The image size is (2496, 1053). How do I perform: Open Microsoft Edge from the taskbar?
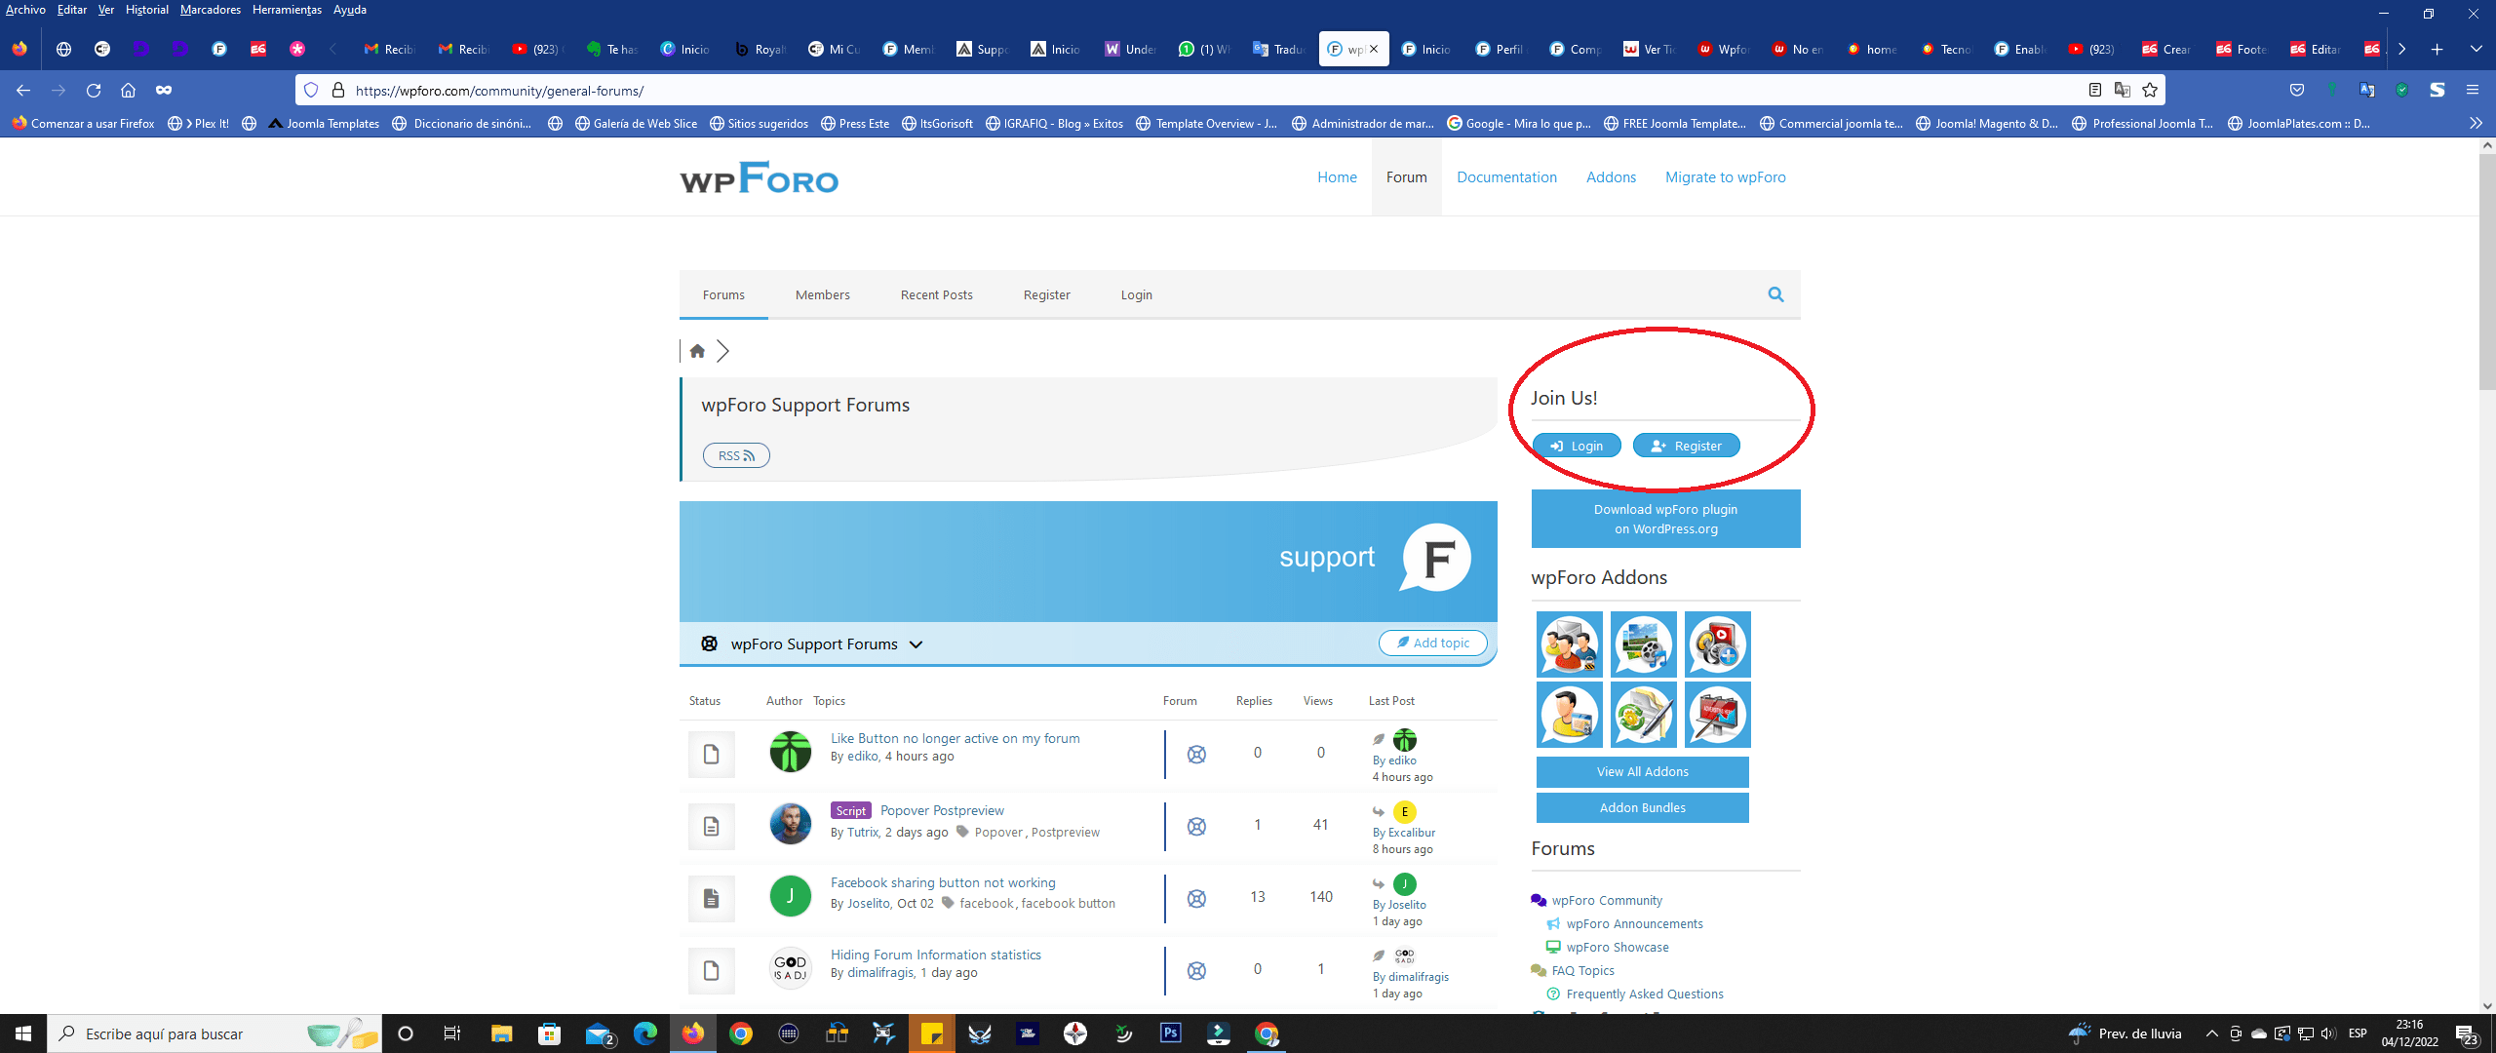tap(644, 1033)
